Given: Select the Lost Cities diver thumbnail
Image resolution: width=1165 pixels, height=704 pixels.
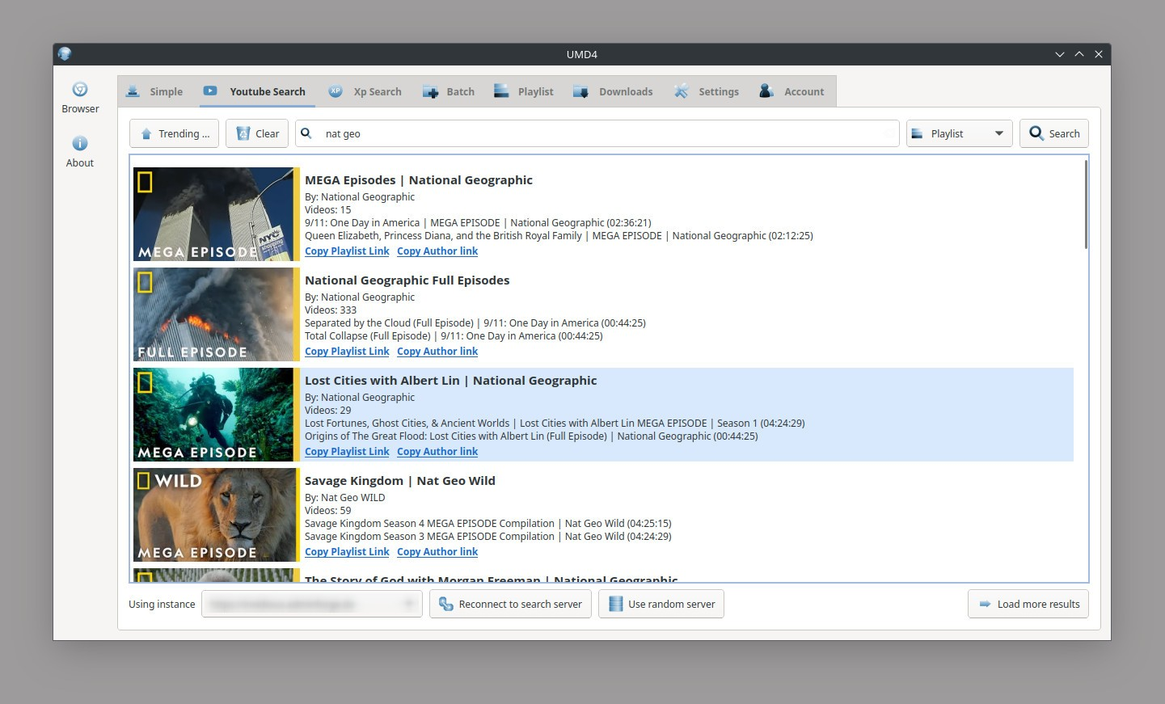Looking at the screenshot, I should (x=213, y=415).
